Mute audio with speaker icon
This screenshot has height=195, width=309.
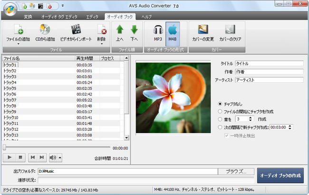(53, 157)
